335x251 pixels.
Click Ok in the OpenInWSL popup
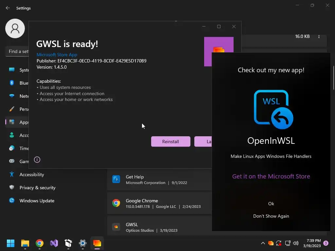[x=271, y=204]
